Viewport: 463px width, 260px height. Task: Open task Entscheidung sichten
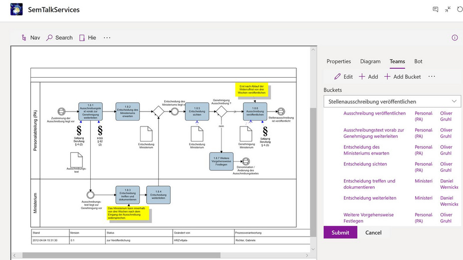[x=365, y=164]
